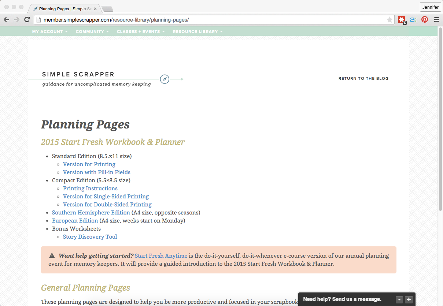443x306 pixels.
Task: Open the Southern Hemisphere Edition link
Action: pyautogui.click(x=91, y=212)
